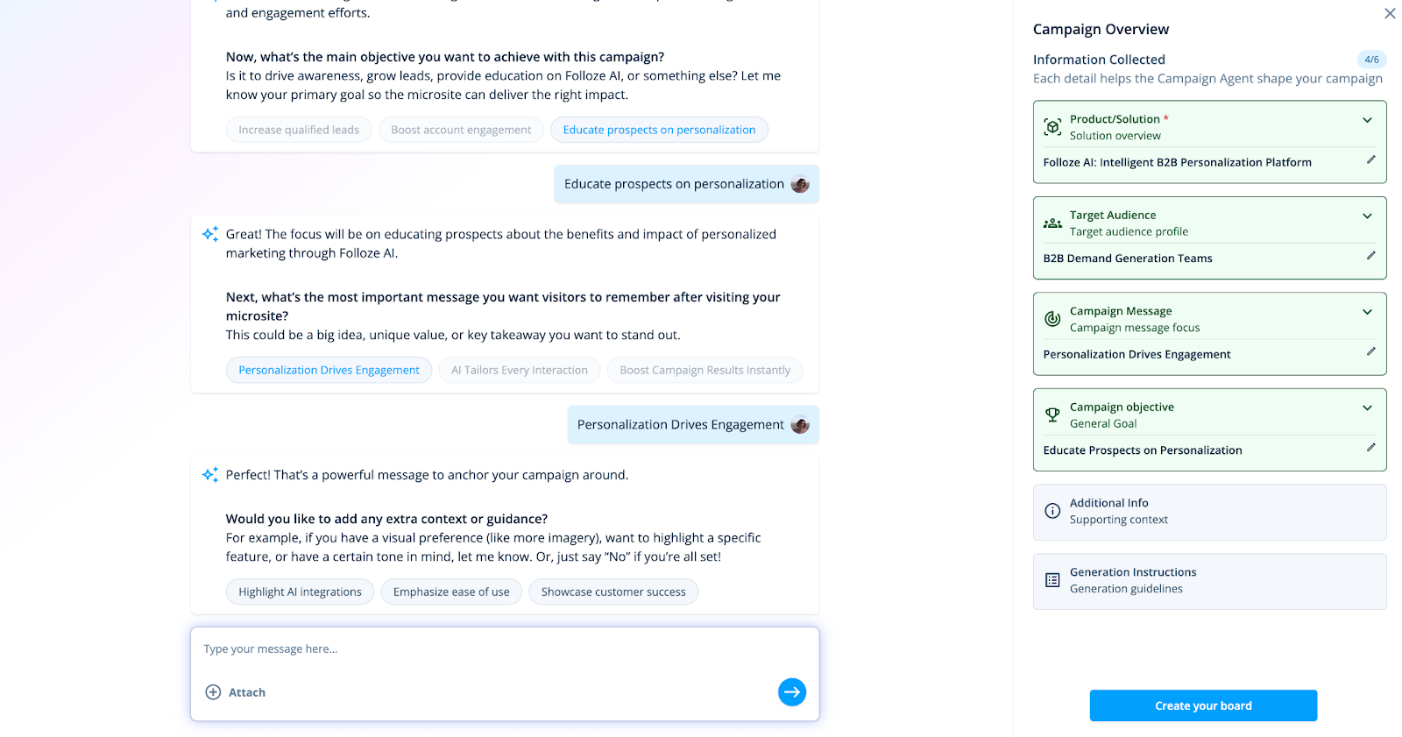The width and height of the screenshot is (1402, 737).
Task: Collapse the Campaign objective card chevron
Action: [1367, 408]
